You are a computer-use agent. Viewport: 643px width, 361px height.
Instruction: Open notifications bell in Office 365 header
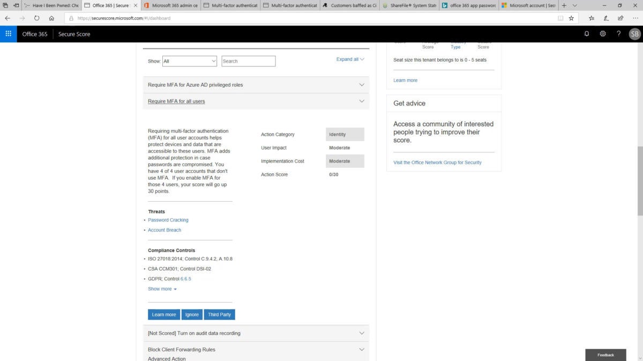(x=587, y=34)
